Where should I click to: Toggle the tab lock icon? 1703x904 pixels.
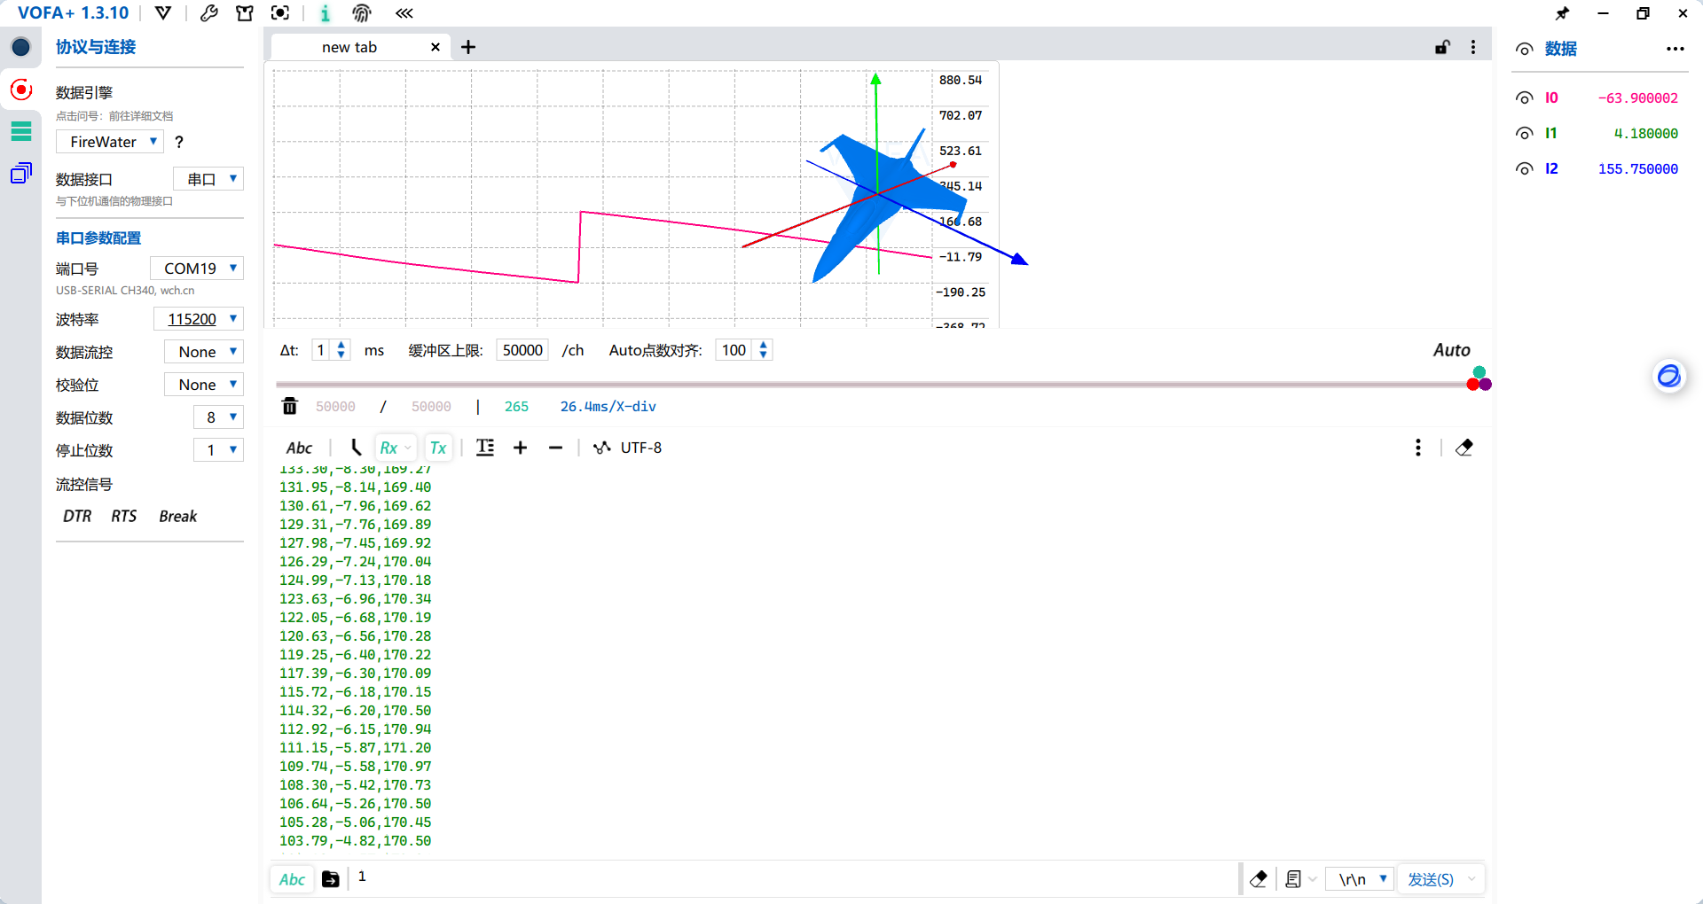[1442, 47]
